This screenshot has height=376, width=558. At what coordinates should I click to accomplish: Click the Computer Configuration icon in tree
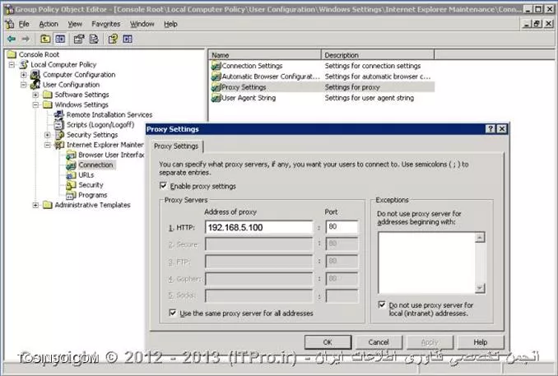click(x=35, y=75)
